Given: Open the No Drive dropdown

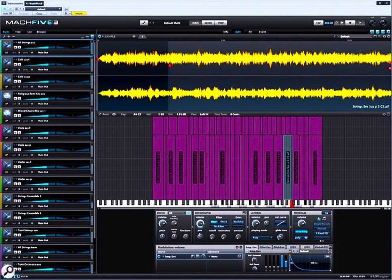Looking at the screenshot, I should pos(238,222).
